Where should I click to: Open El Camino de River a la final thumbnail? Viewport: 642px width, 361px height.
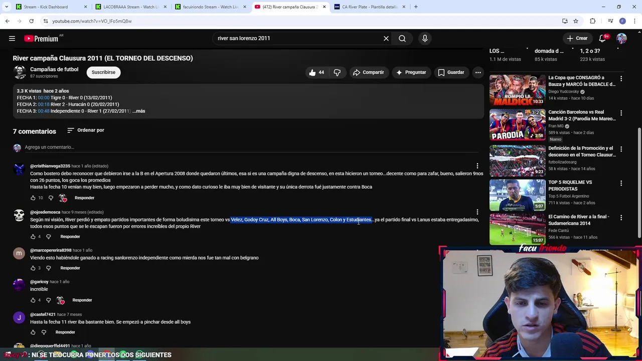point(517,230)
